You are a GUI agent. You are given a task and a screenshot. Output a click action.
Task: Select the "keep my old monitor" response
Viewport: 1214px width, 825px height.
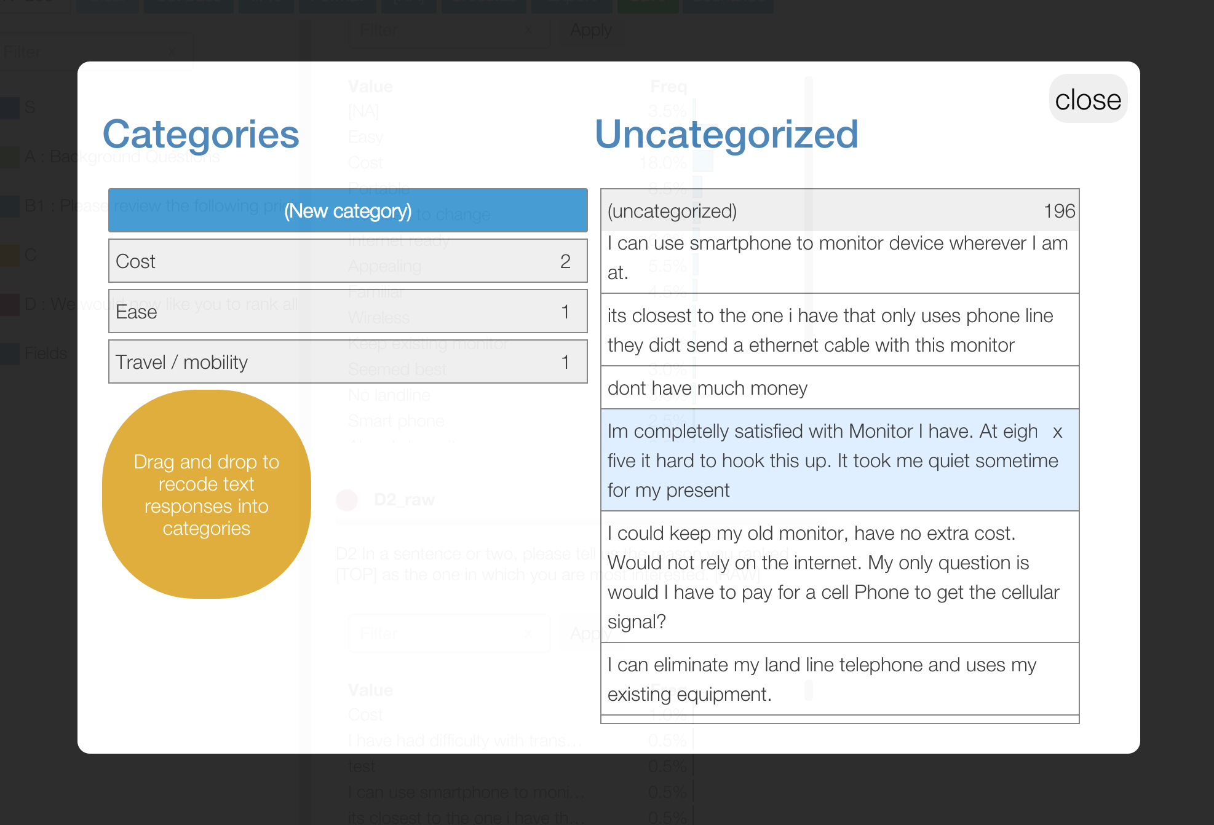click(839, 577)
